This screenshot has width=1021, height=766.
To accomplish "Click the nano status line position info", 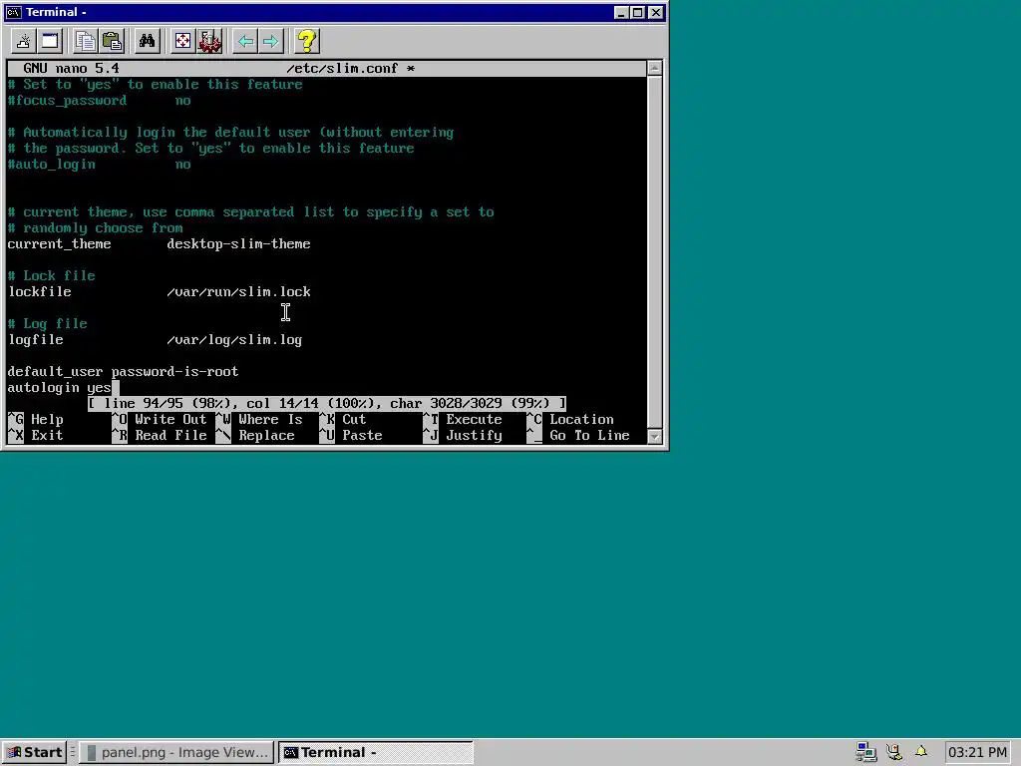I will (327, 404).
